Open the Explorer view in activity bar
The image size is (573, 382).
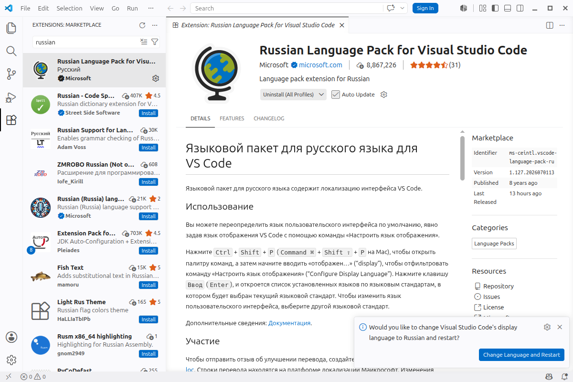(x=11, y=28)
